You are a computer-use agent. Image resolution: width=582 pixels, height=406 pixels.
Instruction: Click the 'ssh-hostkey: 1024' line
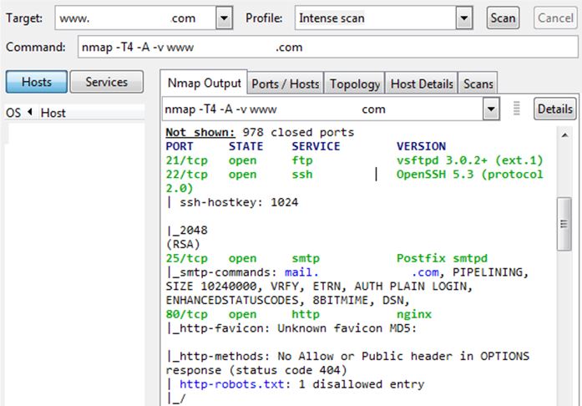(x=232, y=202)
